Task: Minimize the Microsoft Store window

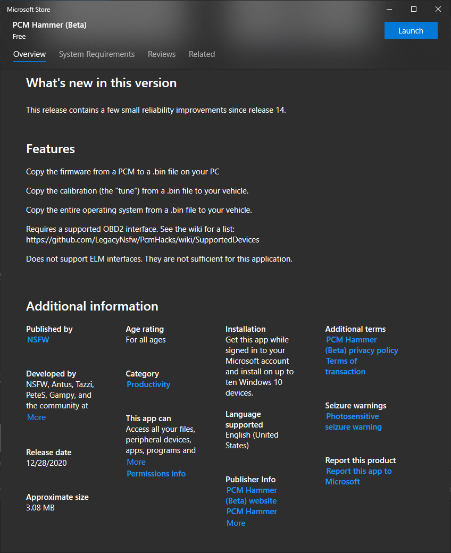Action: (x=389, y=9)
